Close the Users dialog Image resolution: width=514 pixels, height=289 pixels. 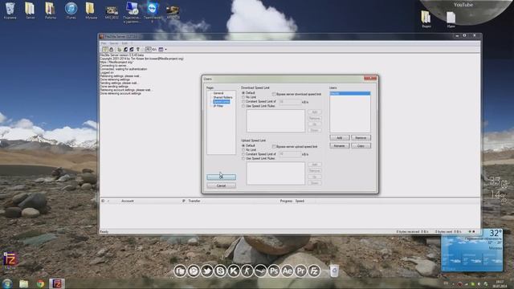pyautogui.click(x=370, y=79)
